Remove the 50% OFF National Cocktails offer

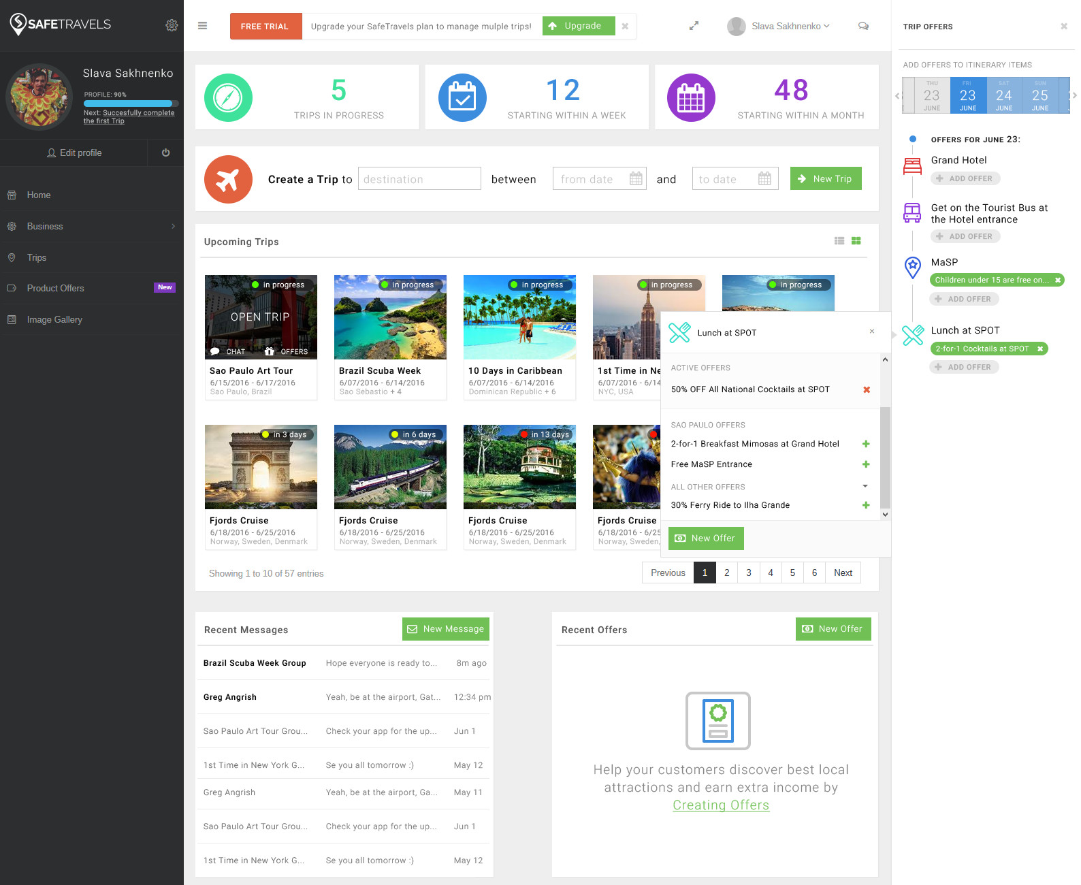pyautogui.click(x=867, y=389)
